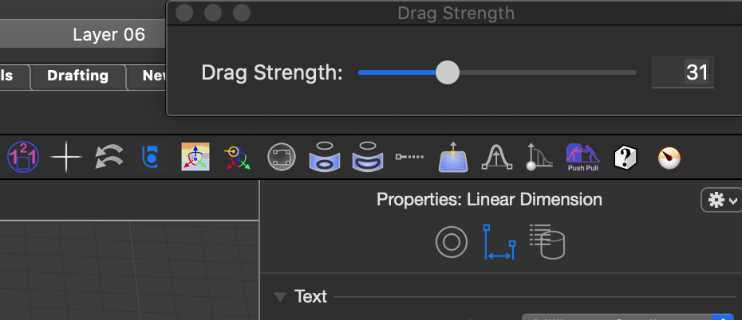Switch to concentric circles properties section

[451, 242]
